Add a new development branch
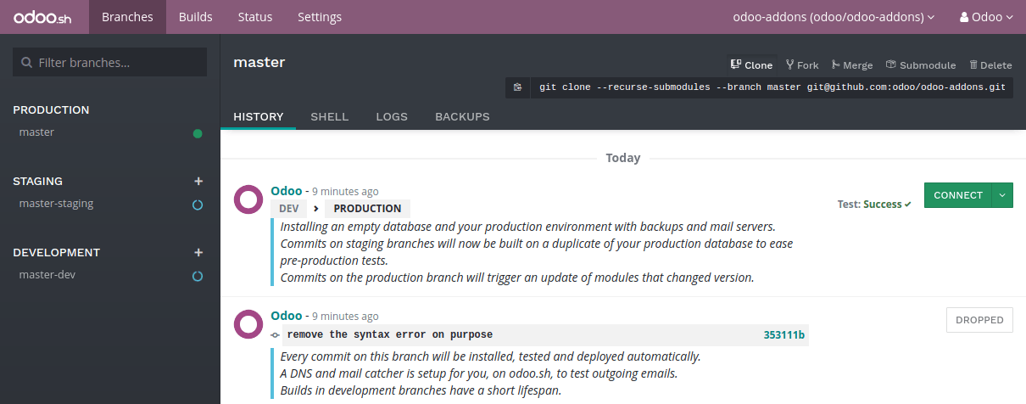Viewport: 1026px width, 404px height. click(198, 252)
